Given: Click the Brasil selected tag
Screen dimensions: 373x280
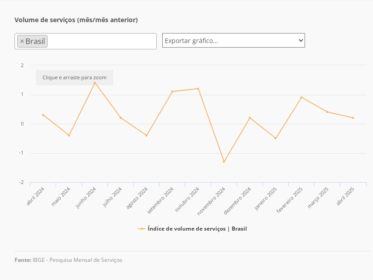Looking at the screenshot, I should coord(35,41).
